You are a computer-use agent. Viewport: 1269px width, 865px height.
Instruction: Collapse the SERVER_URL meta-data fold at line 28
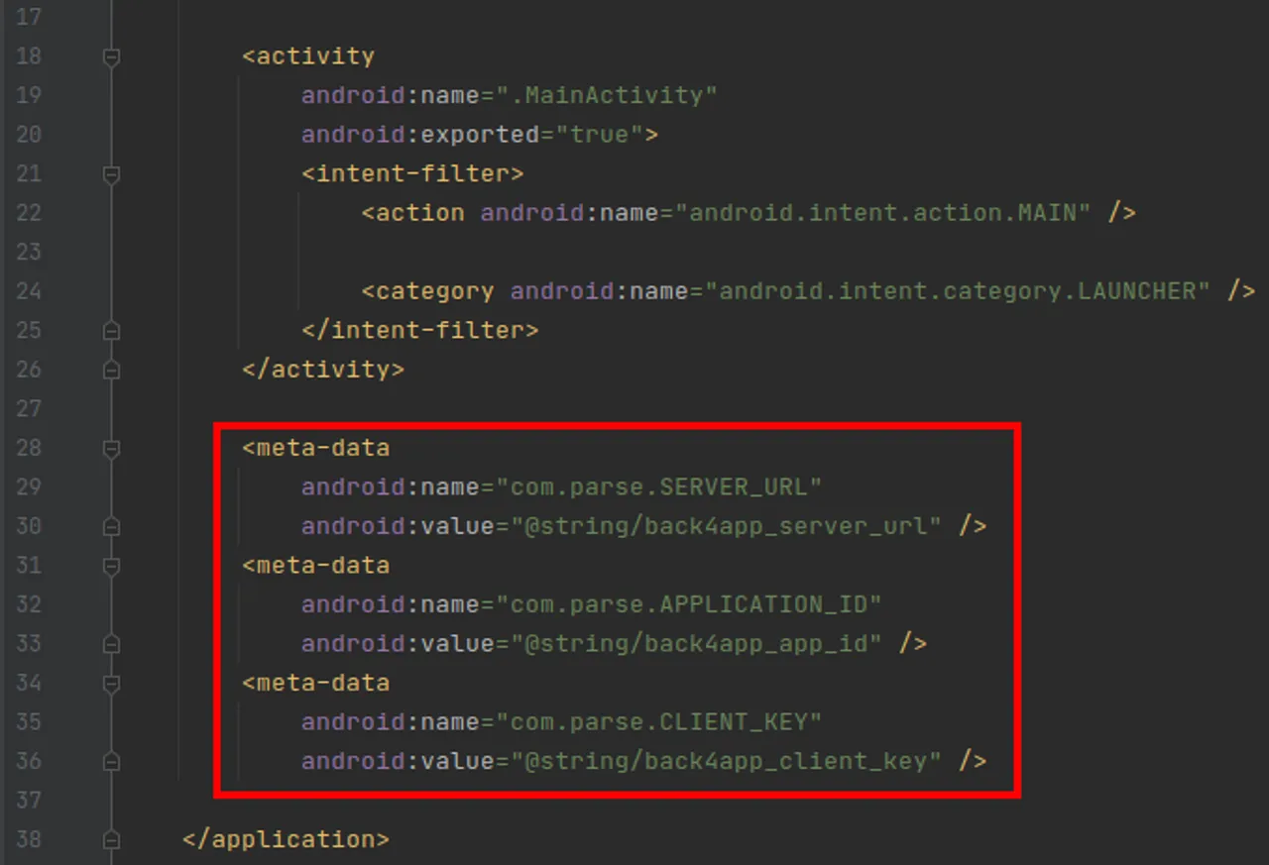110,448
